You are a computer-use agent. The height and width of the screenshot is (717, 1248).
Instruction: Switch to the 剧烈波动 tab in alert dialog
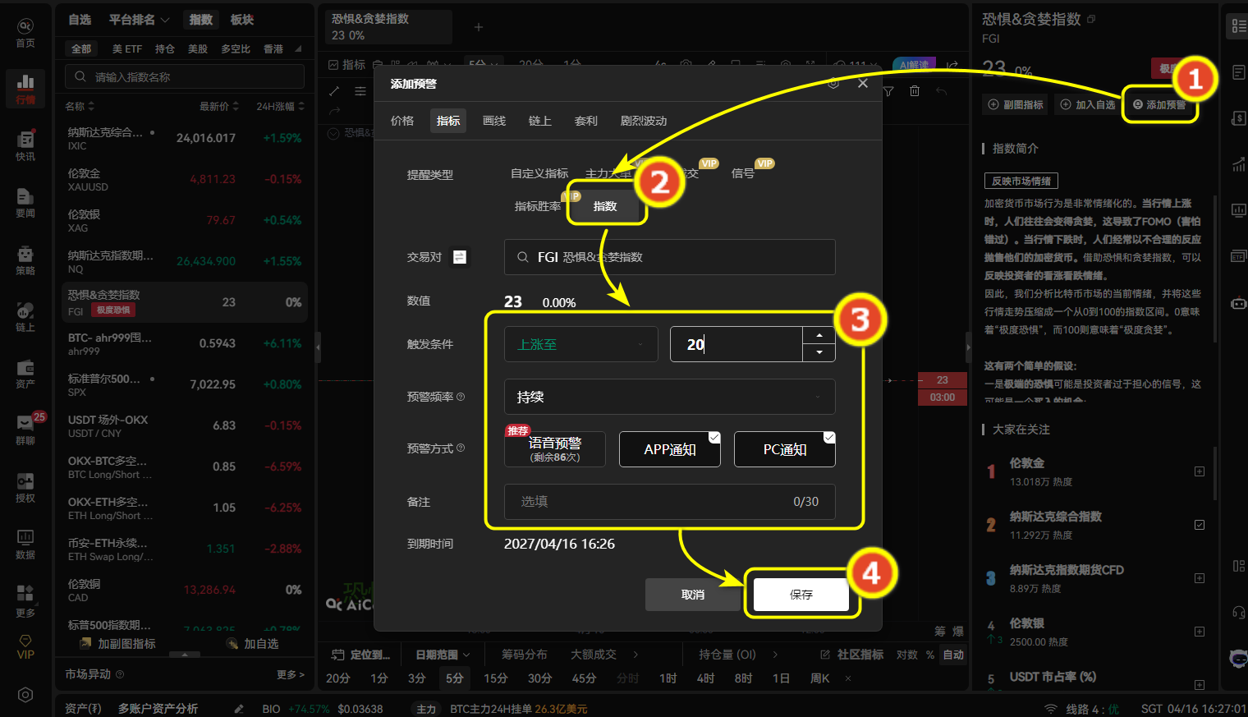[x=644, y=120]
